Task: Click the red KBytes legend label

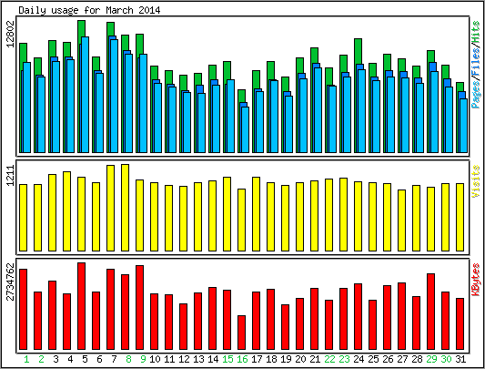Action: pyautogui.click(x=476, y=280)
